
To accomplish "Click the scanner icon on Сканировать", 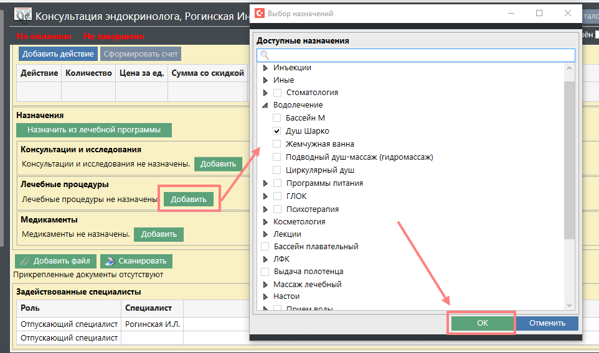I will click(x=108, y=261).
